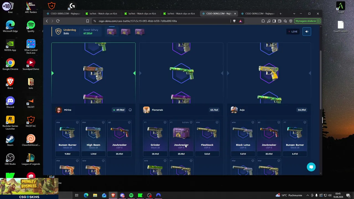The width and height of the screenshot is (354, 199).
Task: Click the Brave browser taskbar icon
Action: click(113, 195)
